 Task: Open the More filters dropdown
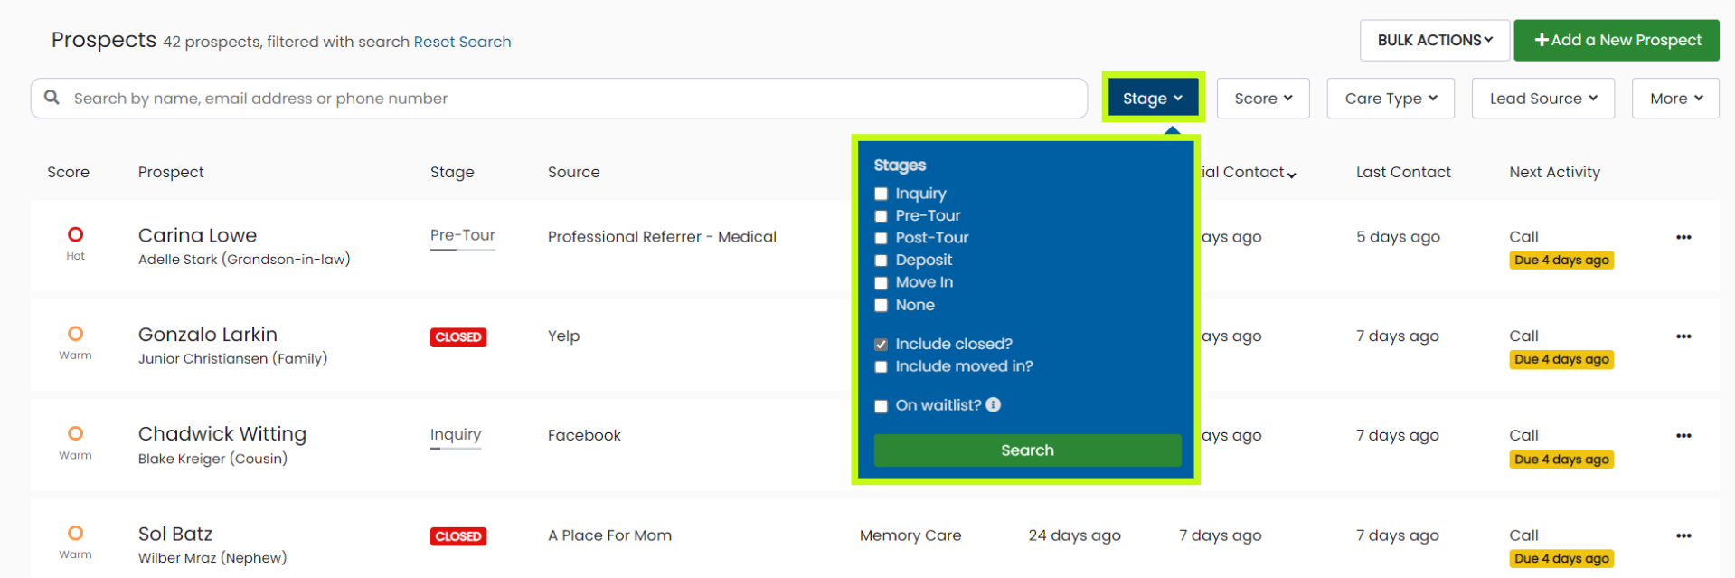pos(1675,98)
